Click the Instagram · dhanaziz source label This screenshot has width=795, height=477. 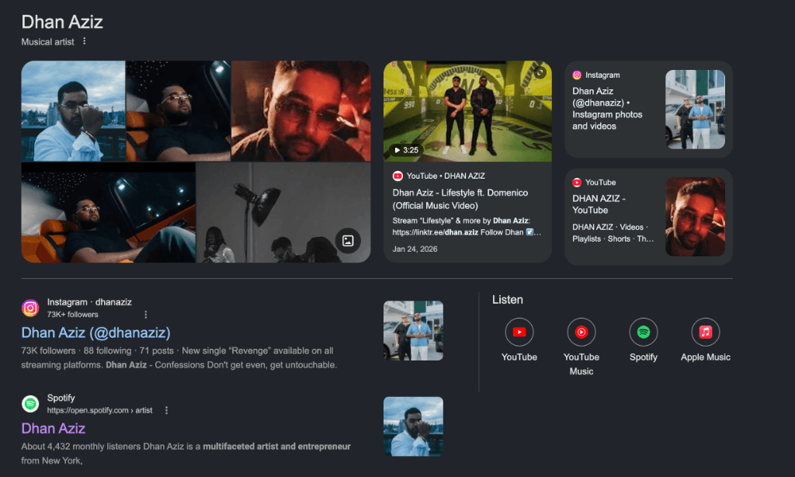(x=89, y=302)
